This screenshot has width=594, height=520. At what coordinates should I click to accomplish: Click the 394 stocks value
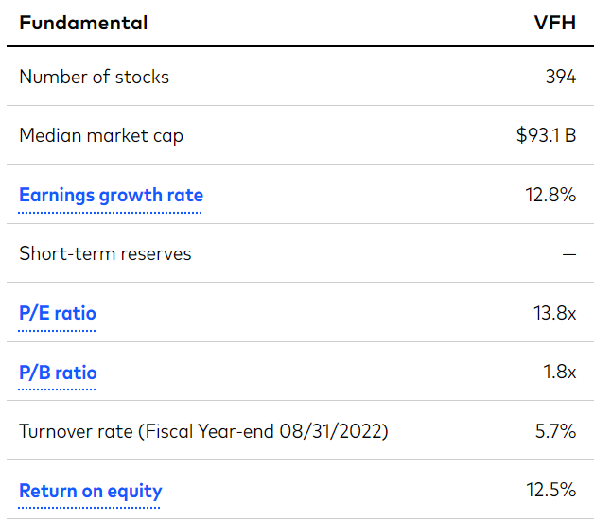560,78
